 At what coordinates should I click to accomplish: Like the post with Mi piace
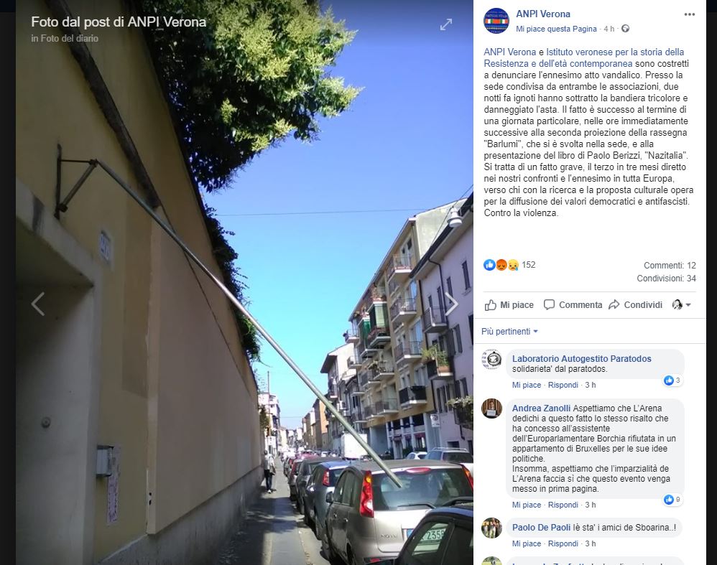pos(509,305)
